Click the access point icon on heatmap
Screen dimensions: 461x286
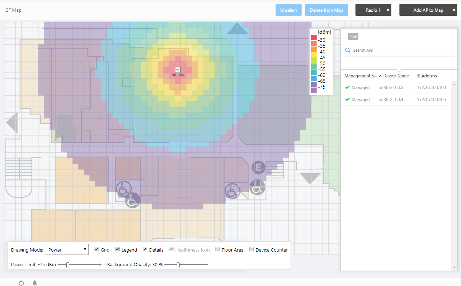click(x=177, y=70)
